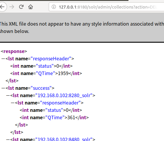Screen dimensions: 164x141
Task: Click the first status int line
Action: [x=41, y=66]
